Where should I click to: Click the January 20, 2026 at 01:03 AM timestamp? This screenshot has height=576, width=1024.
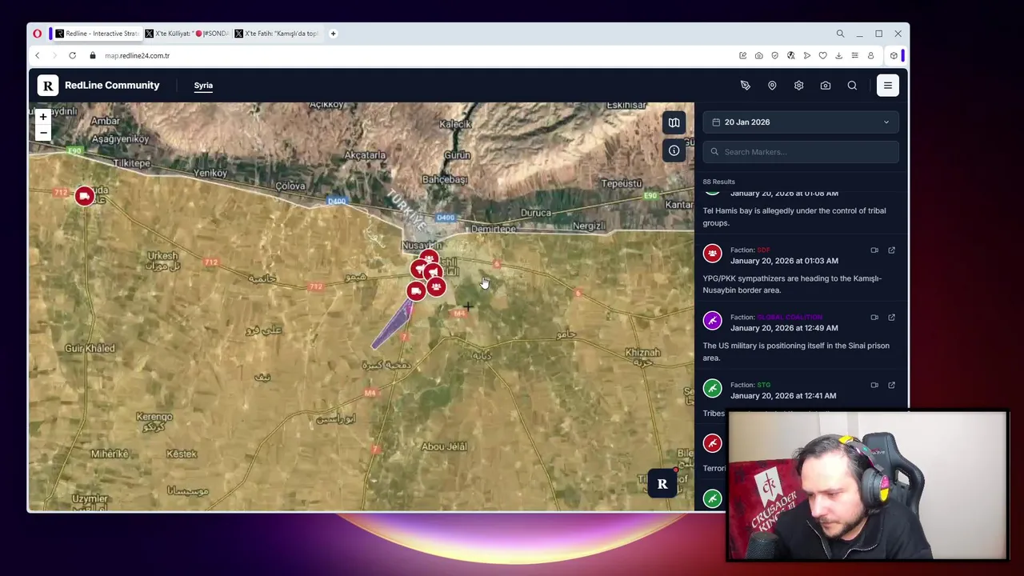(x=784, y=261)
